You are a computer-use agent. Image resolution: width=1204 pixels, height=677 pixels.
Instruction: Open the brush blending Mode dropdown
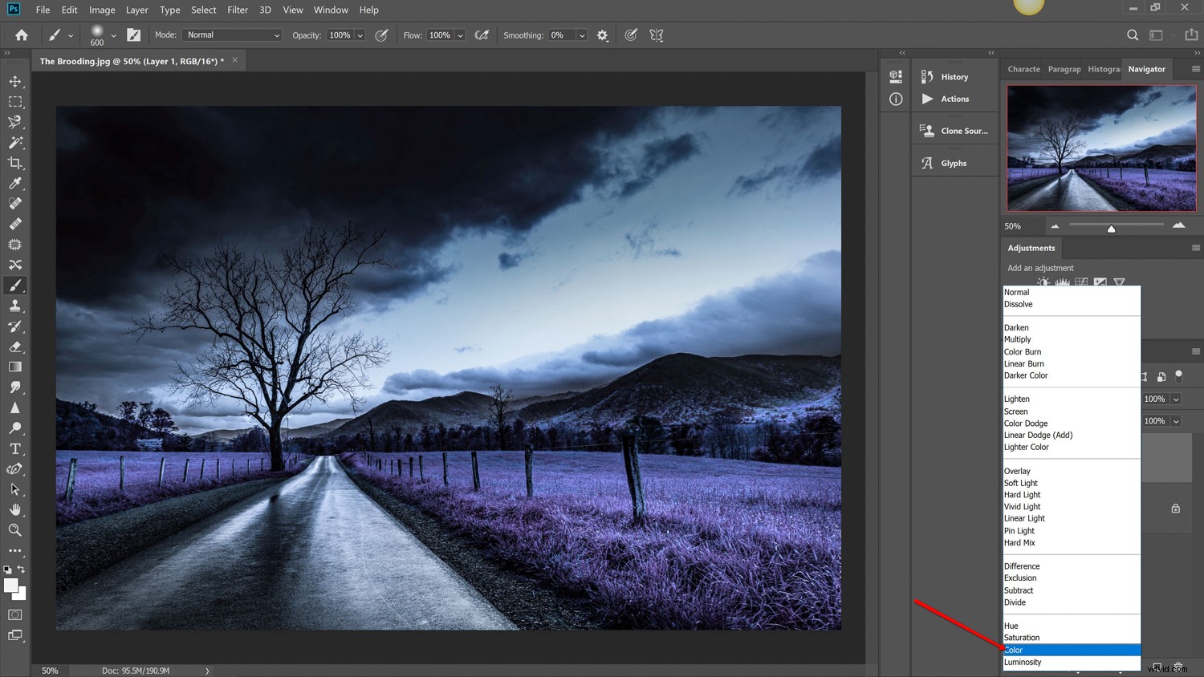pyautogui.click(x=231, y=34)
